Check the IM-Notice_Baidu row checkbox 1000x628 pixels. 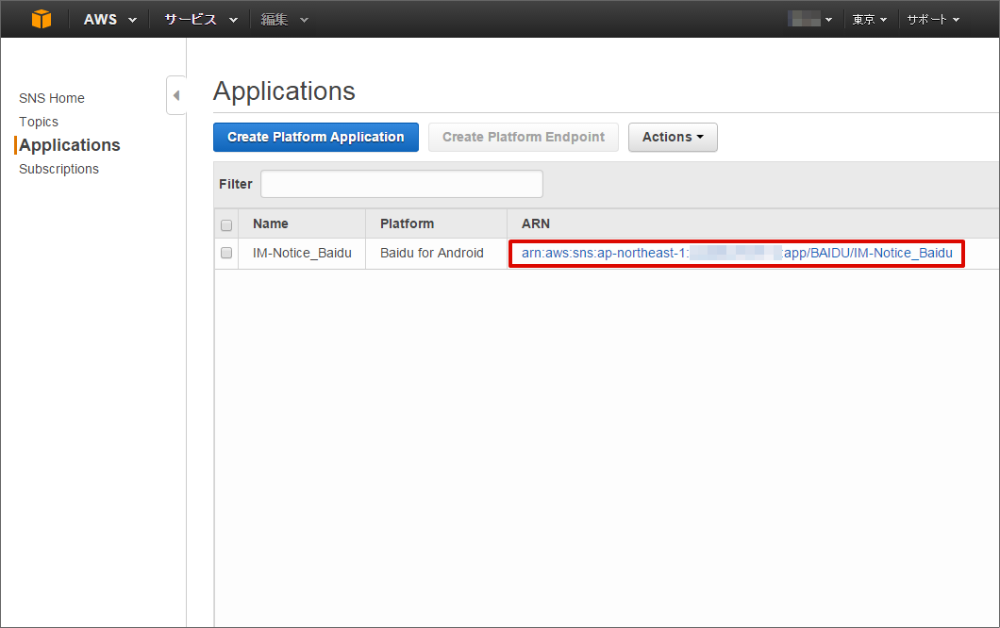tap(226, 253)
